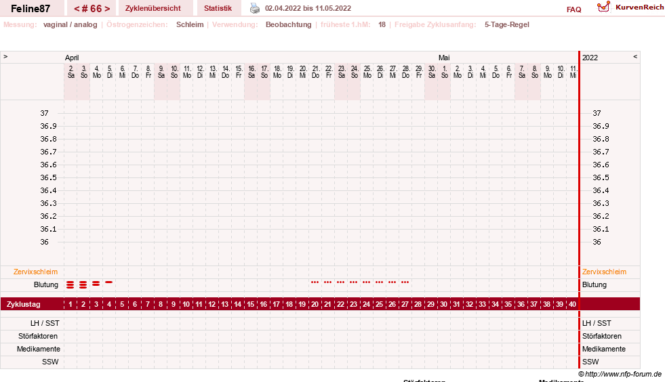The width and height of the screenshot is (665, 382).
Task: Go to previous cycle with the < arrow
Action: 77,9
